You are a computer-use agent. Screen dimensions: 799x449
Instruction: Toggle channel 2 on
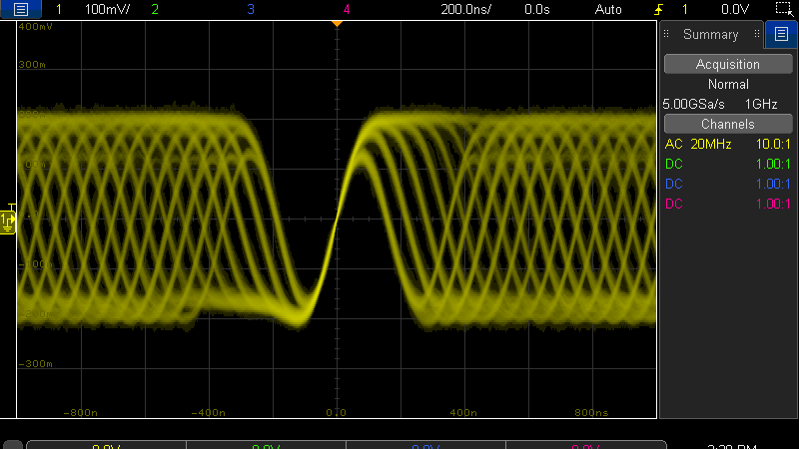154,10
